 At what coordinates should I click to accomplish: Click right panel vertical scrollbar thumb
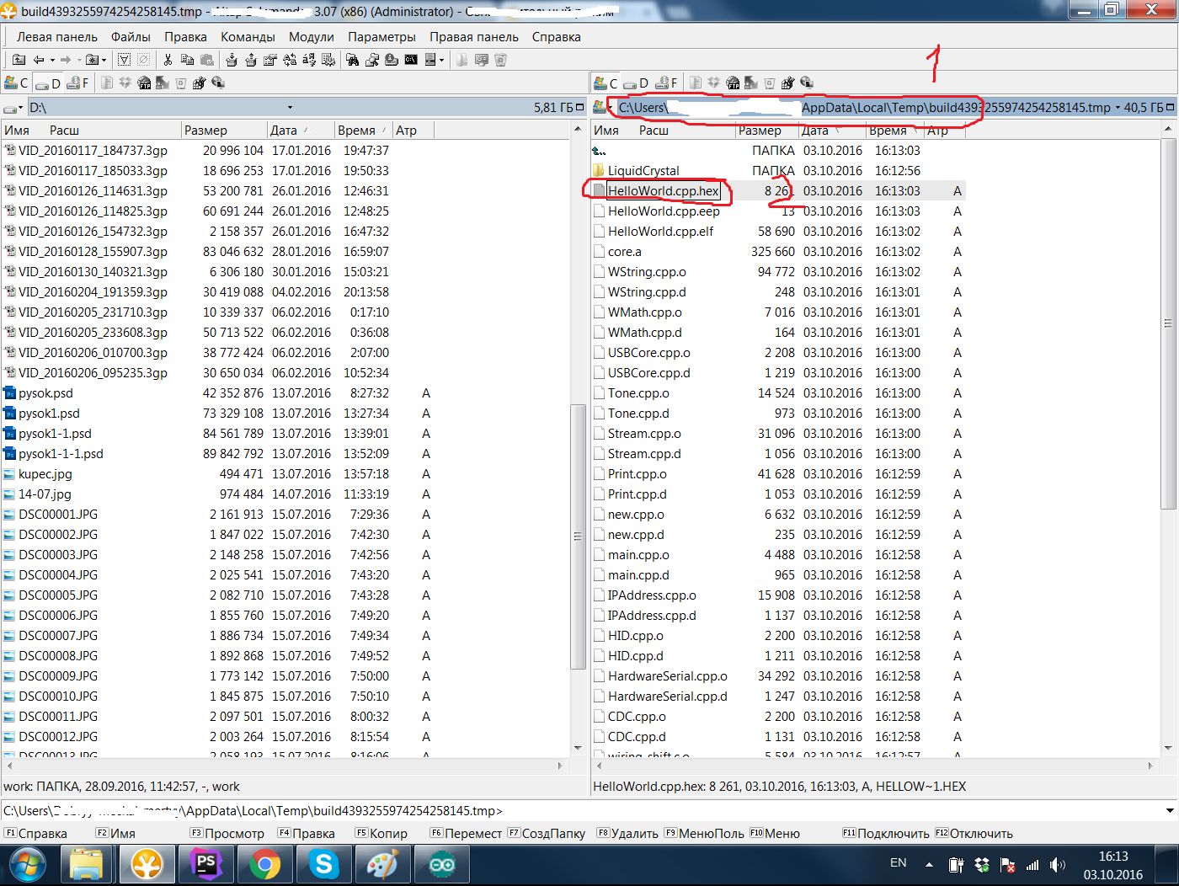[1167, 323]
